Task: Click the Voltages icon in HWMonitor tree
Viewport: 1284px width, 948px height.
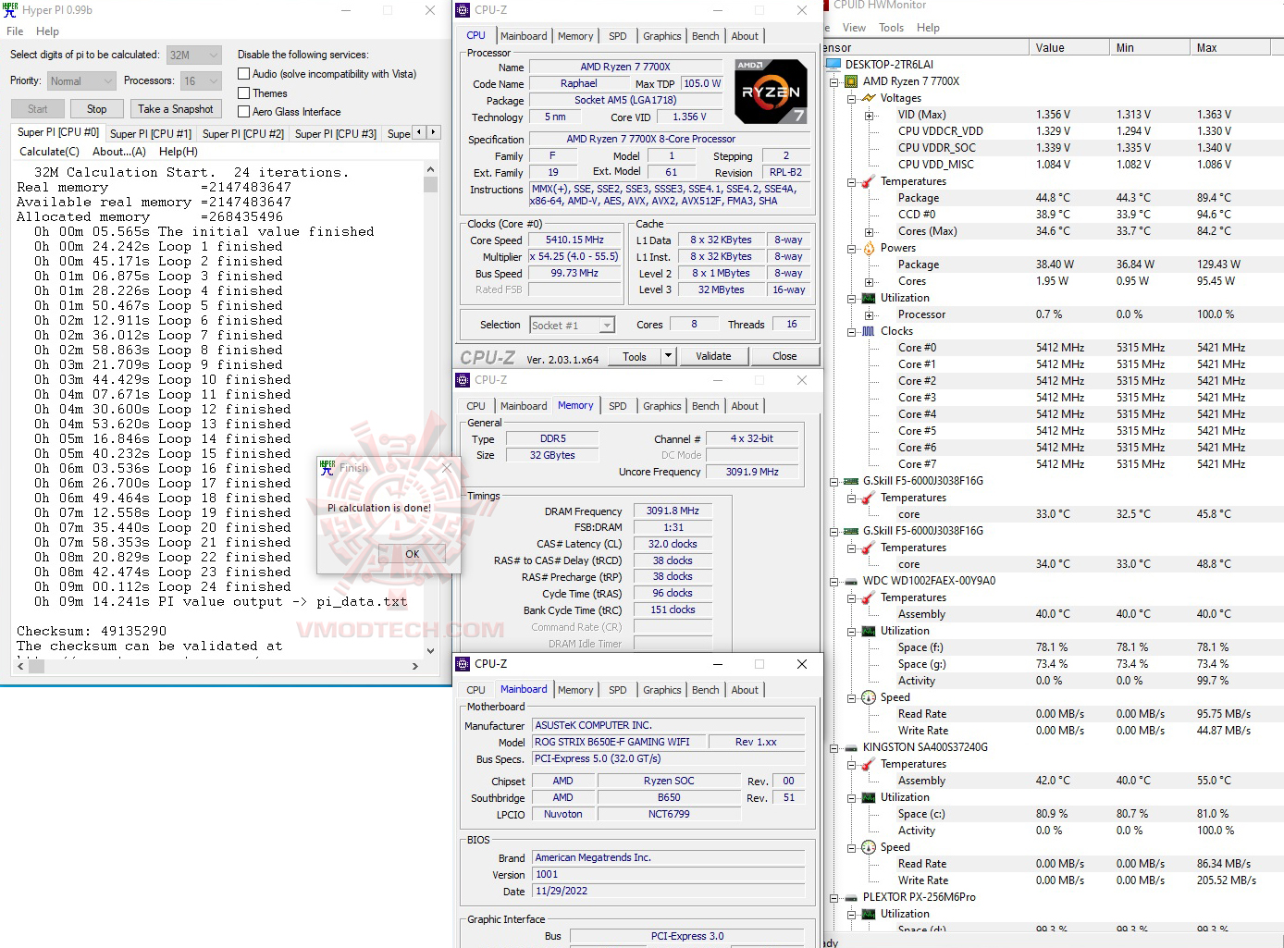Action: 868,98
